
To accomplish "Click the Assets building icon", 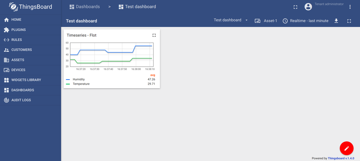I will 6,60.
